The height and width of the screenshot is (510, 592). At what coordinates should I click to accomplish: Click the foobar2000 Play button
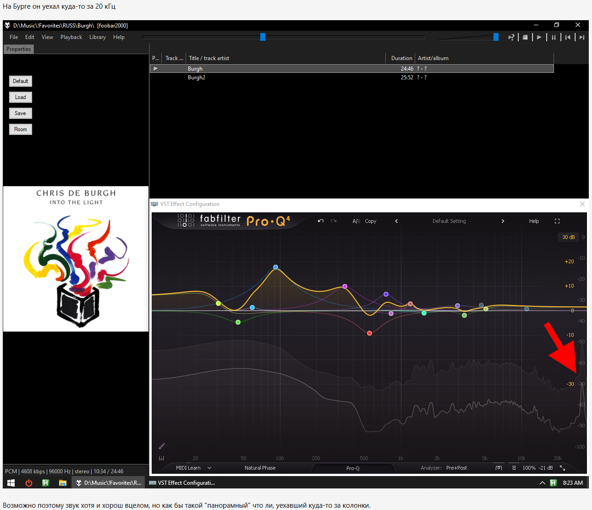tap(539, 37)
